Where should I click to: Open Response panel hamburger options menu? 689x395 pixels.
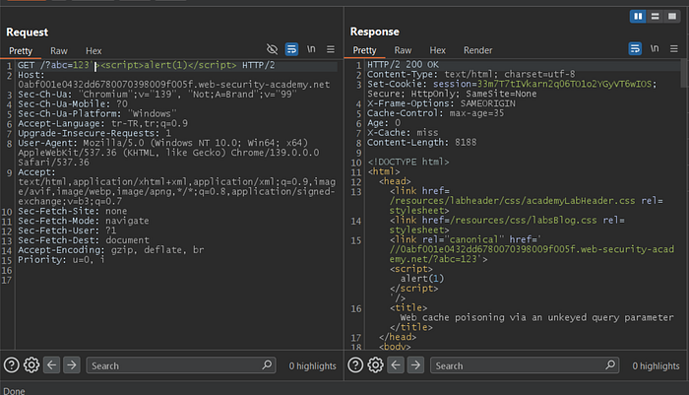tap(674, 49)
